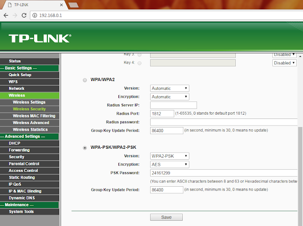The height and width of the screenshot is (226, 303).
Task: Open IP & MAC Binding menu item
Action: pyautogui.click(x=29, y=191)
